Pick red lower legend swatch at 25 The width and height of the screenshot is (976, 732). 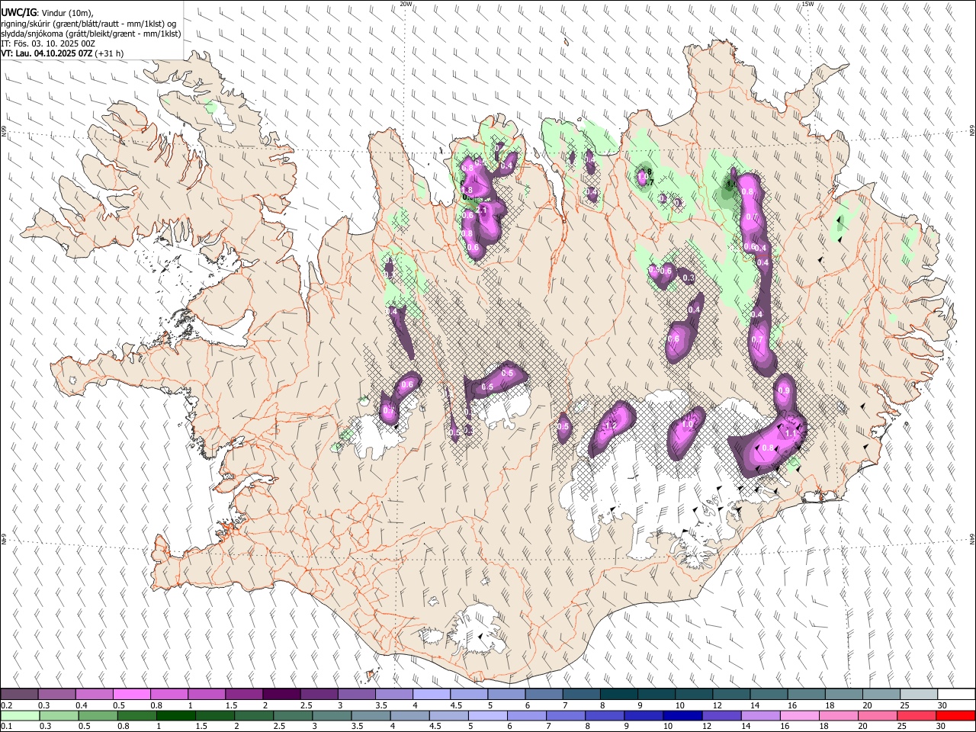click(x=916, y=715)
